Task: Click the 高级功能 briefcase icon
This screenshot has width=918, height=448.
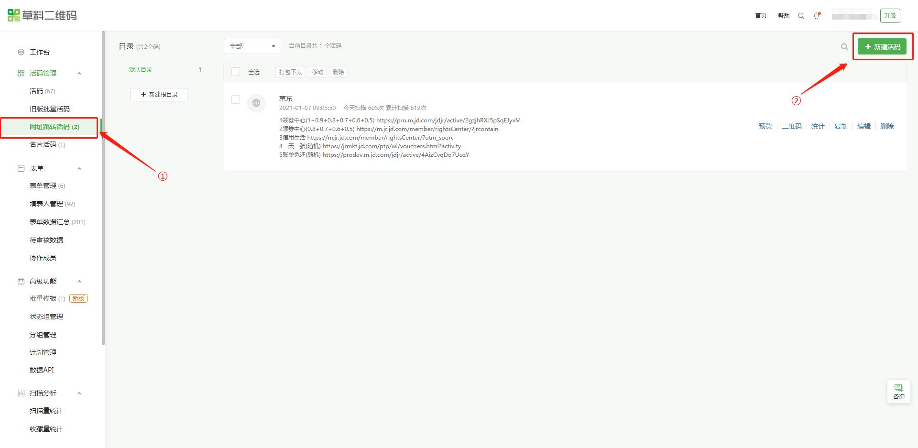Action: pos(21,281)
